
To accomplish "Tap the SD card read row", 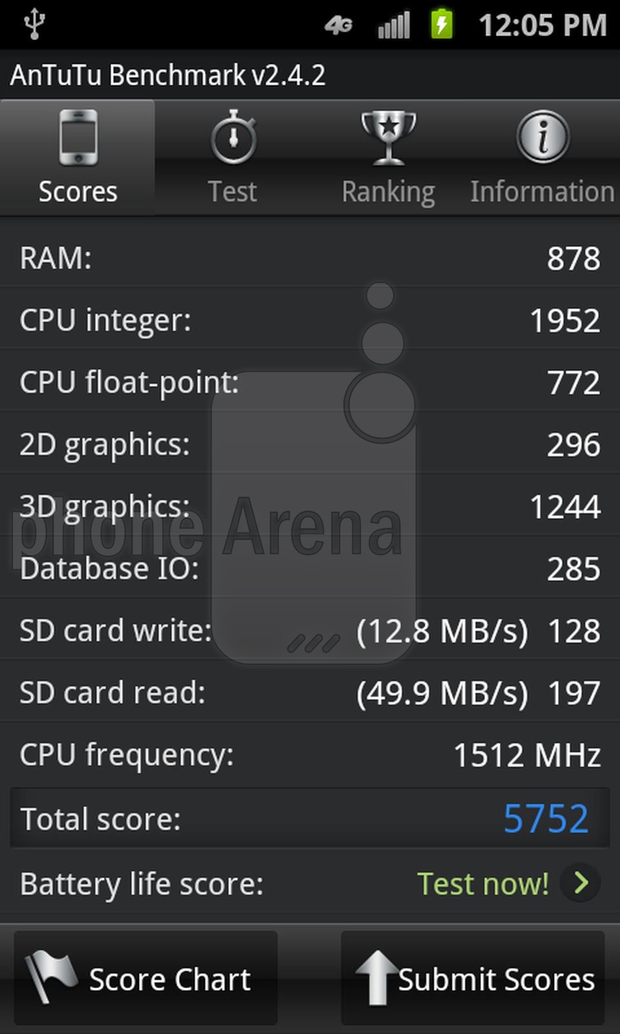I will pyautogui.click(x=310, y=693).
